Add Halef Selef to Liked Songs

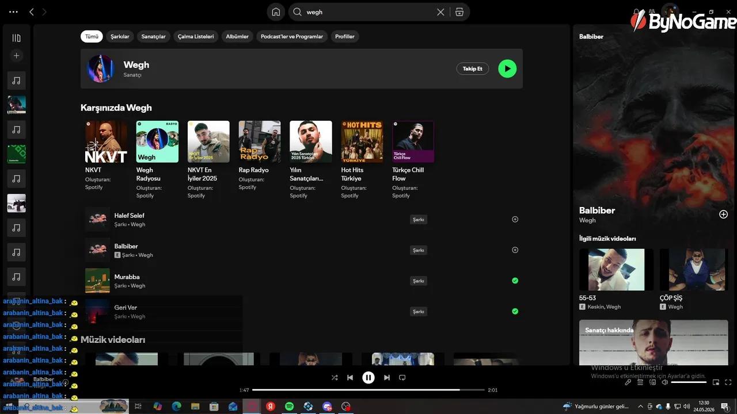[515, 219]
